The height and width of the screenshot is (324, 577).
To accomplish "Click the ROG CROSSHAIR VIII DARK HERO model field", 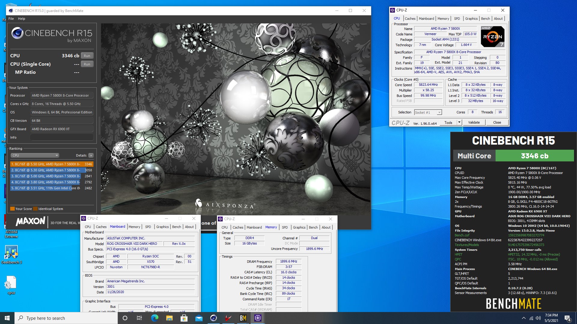I will (x=134, y=244).
